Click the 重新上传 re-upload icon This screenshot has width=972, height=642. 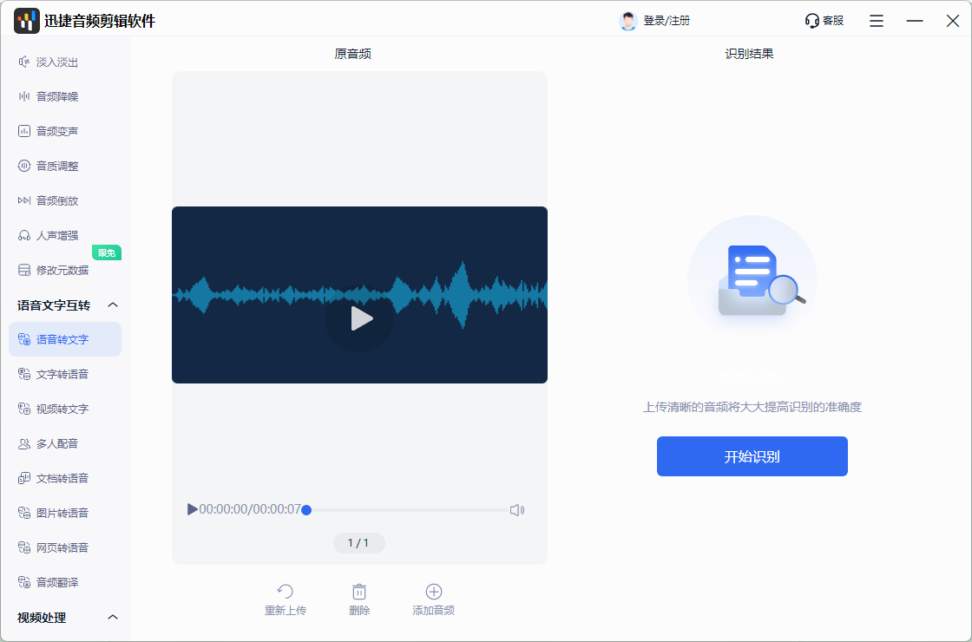click(286, 591)
